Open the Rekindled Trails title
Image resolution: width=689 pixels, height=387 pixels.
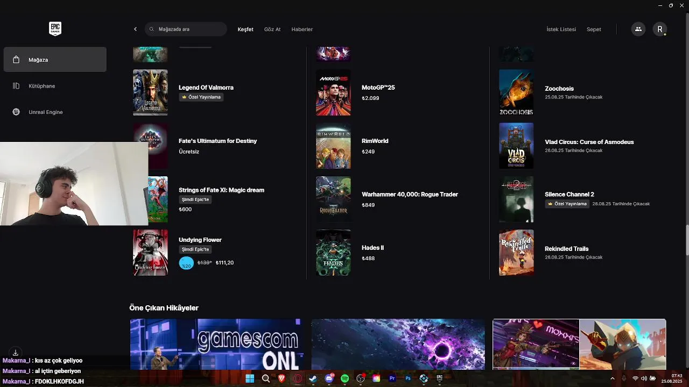tap(566, 248)
